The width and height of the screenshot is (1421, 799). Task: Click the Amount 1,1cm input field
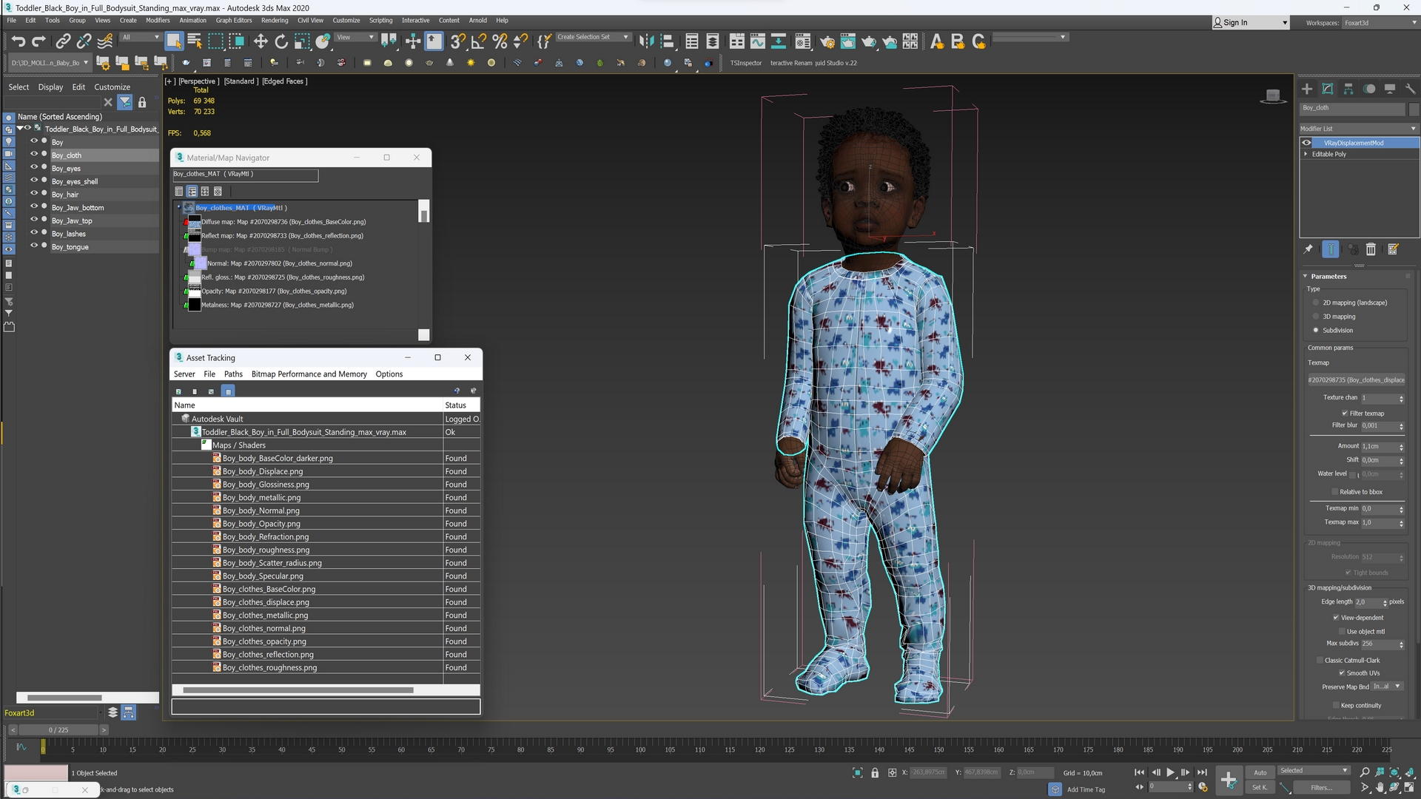coord(1379,447)
